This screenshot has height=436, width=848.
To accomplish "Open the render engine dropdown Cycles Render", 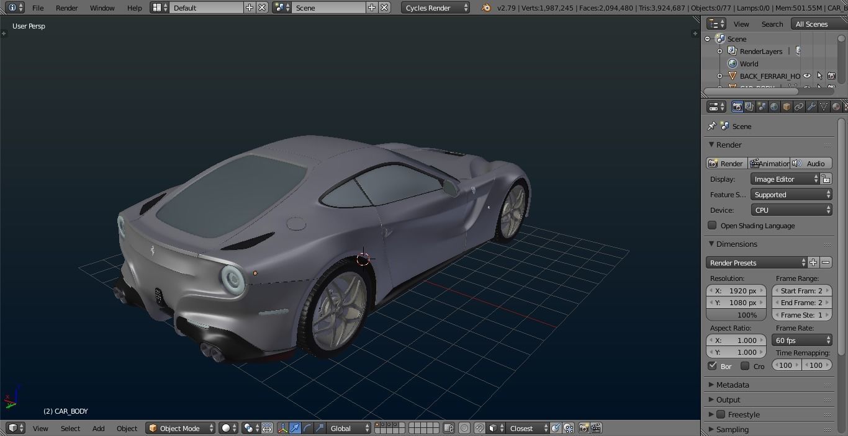I will tap(436, 7).
